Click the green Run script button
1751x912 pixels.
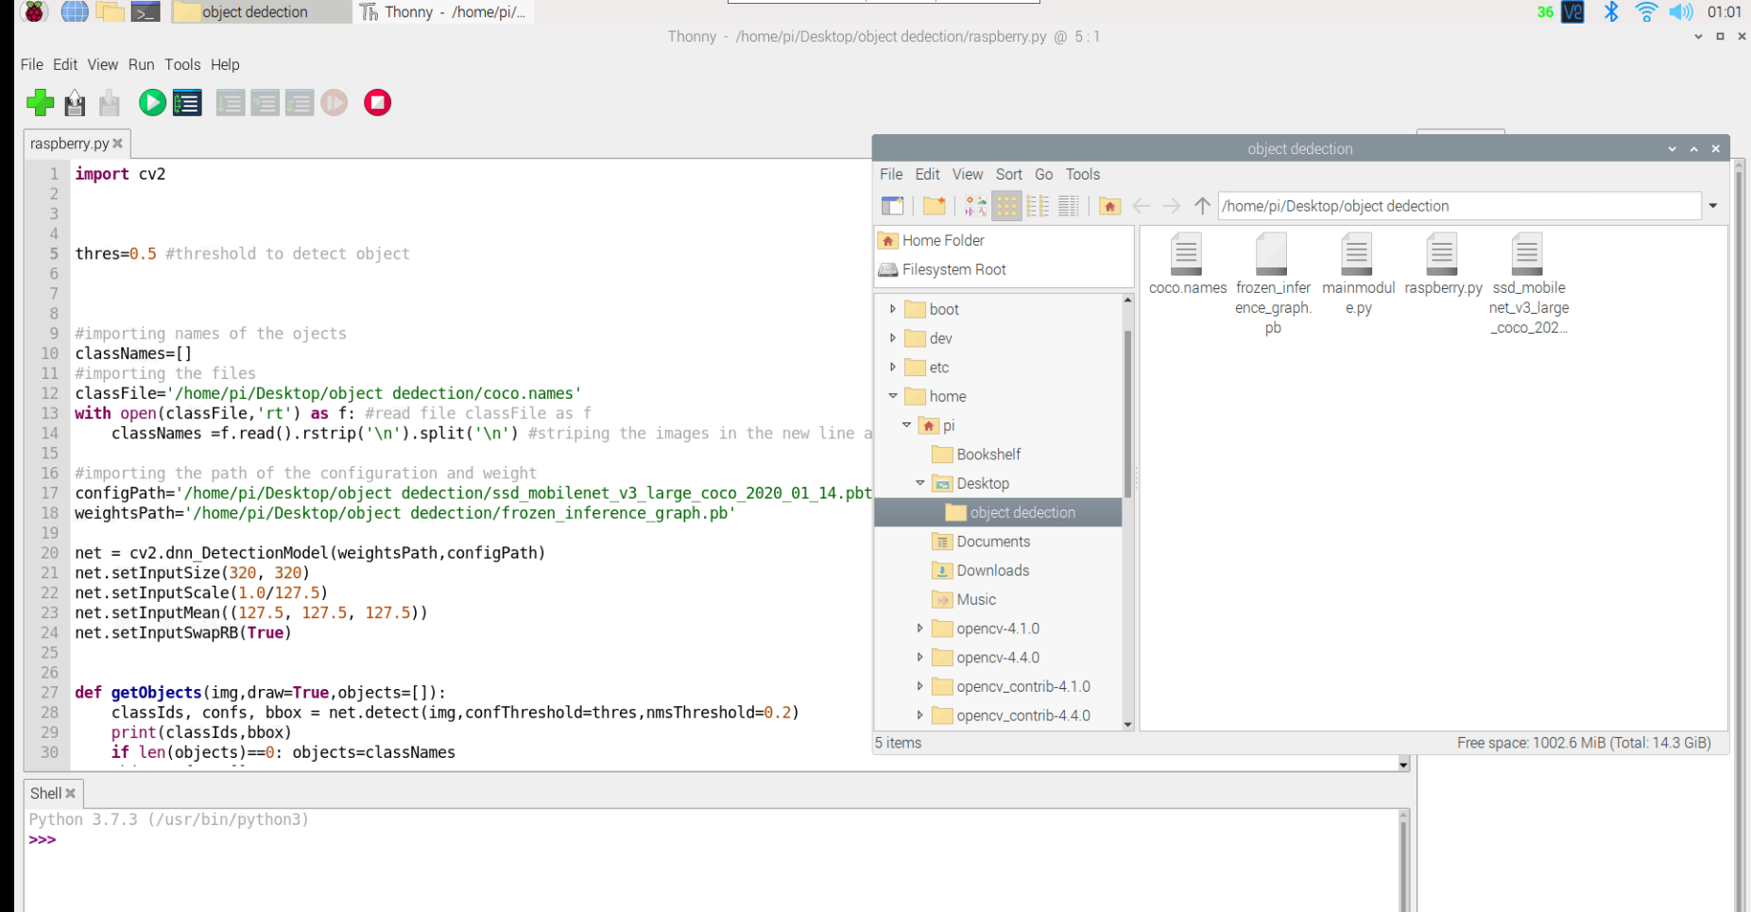(x=151, y=103)
